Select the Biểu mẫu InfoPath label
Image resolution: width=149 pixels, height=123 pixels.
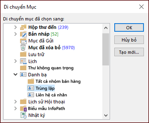tap(46, 108)
